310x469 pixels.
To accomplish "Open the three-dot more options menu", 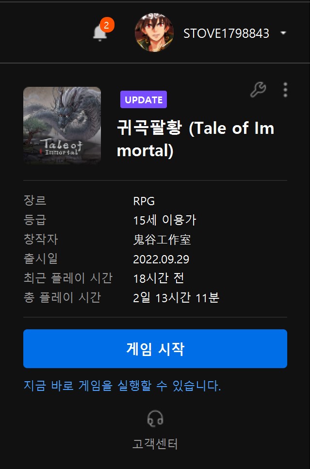I will 285,90.
